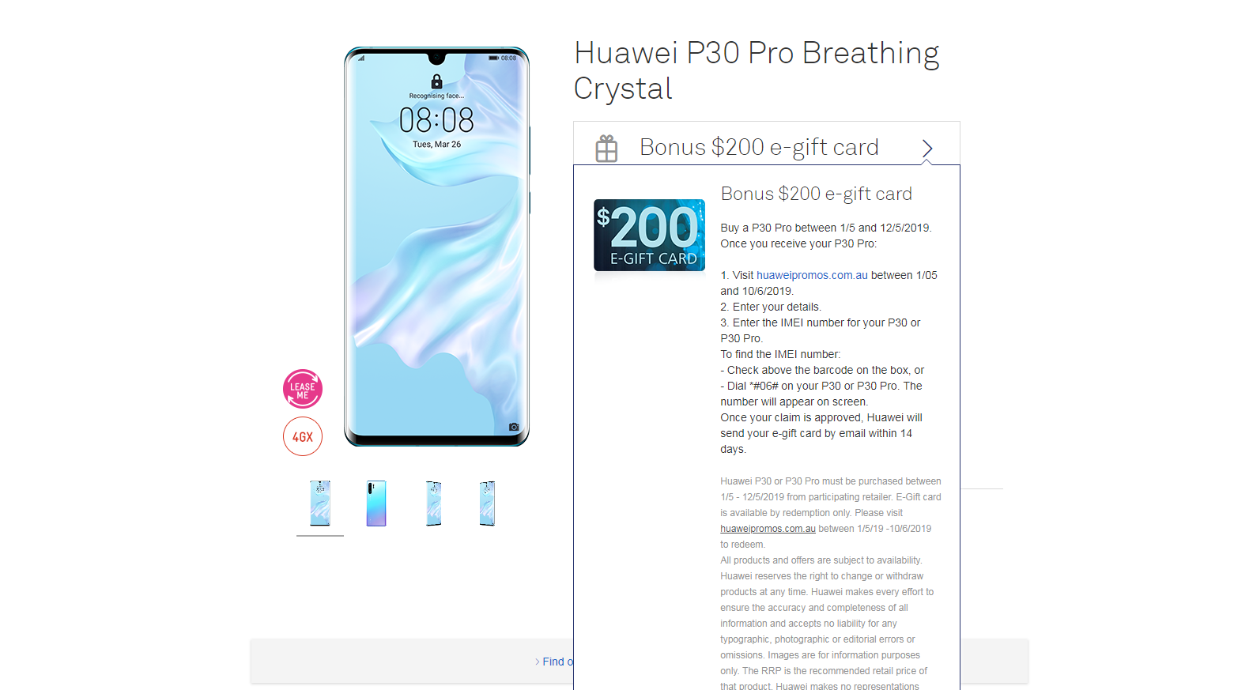Click the 08:08 clock on phone display
The height and width of the screenshot is (690, 1234).
tap(436, 120)
